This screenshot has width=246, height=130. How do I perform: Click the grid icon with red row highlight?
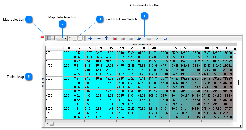pyautogui.click(x=131, y=38)
